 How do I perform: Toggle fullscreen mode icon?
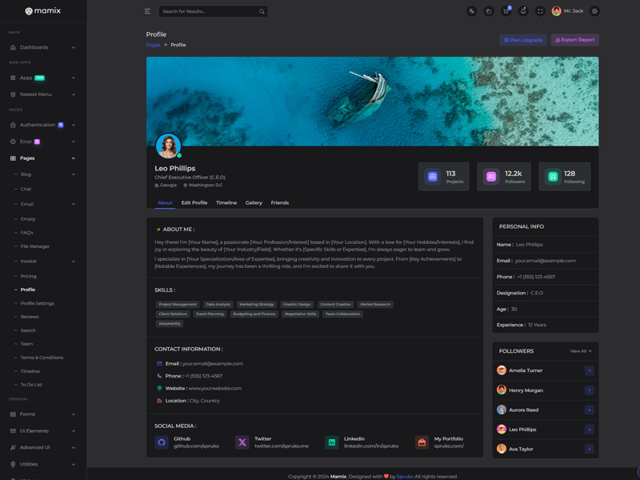pyautogui.click(x=540, y=11)
